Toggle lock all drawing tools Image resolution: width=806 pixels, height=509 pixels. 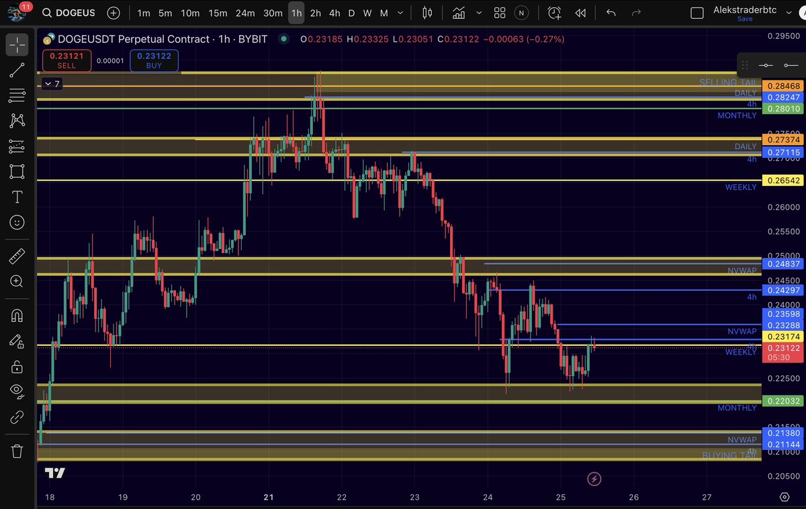point(17,367)
